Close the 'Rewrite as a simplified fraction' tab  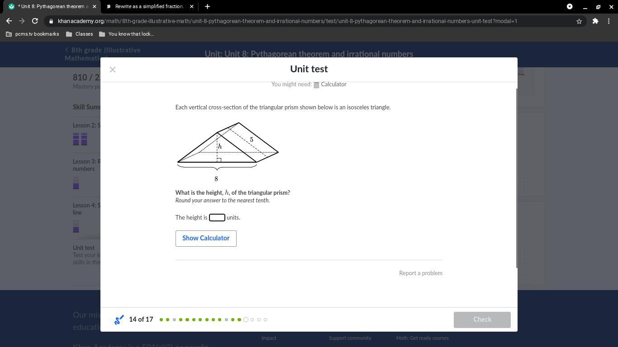click(x=192, y=6)
